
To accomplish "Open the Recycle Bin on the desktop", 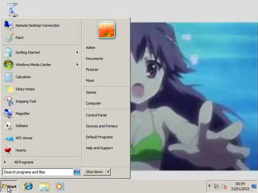I will click(x=13, y=10).
